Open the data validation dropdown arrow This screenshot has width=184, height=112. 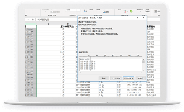pos(128,11)
